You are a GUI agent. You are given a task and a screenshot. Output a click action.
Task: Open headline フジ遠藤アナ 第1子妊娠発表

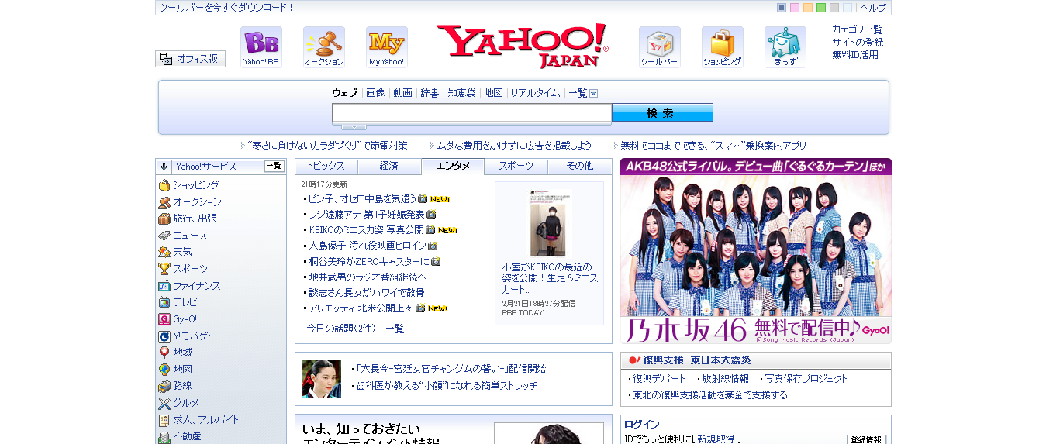click(366, 215)
